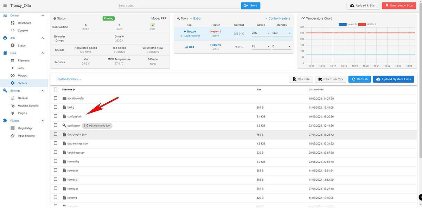Click the Temperature Chart icon
Screen dimensions: 422x212
pyautogui.click(x=303, y=18)
